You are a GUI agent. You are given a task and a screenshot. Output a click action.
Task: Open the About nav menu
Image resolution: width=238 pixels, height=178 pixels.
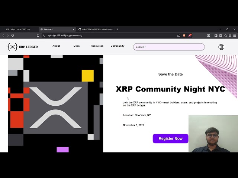pos(56,46)
